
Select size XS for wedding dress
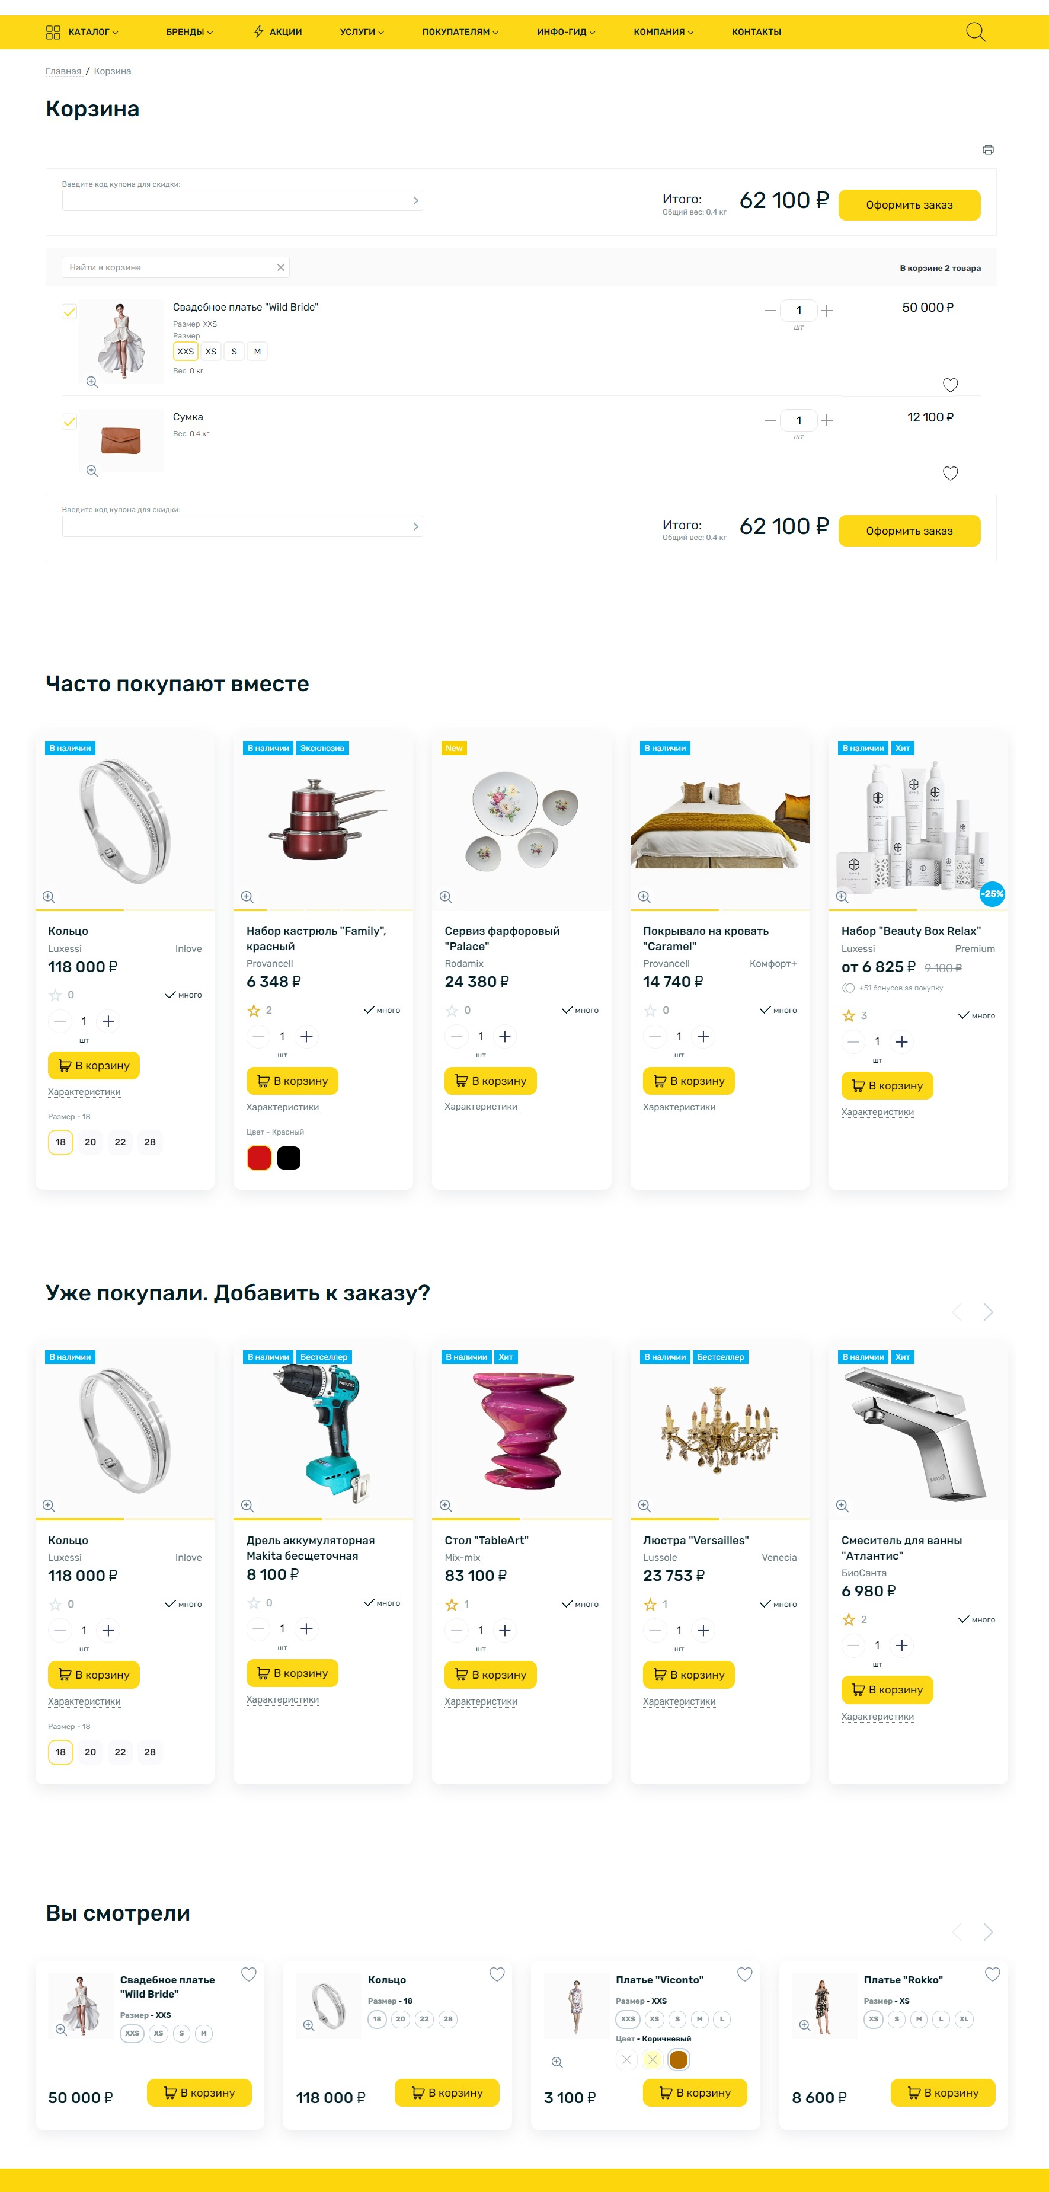pyautogui.click(x=211, y=352)
